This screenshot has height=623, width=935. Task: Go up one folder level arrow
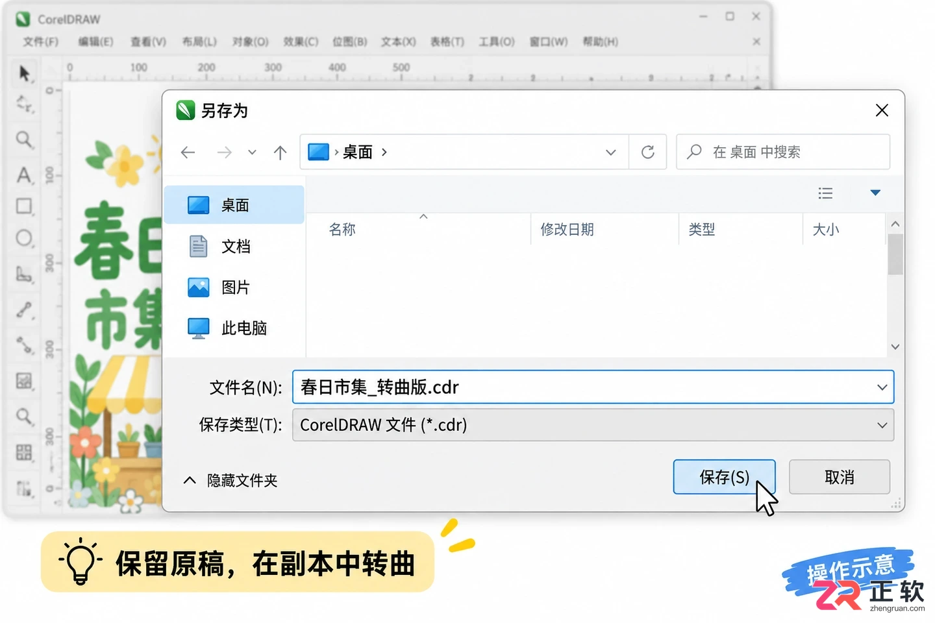pyautogui.click(x=280, y=153)
